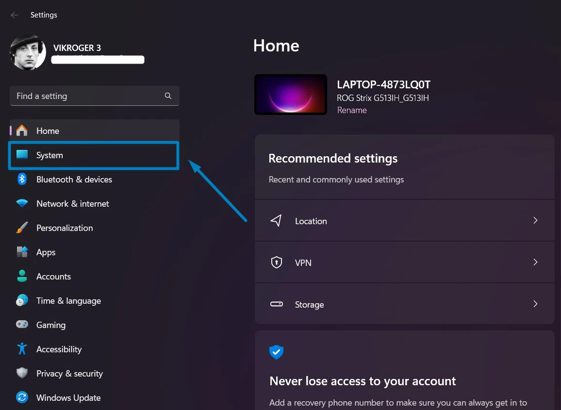The height and width of the screenshot is (410, 561).
Task: Click the VPN shield icon
Action: [276, 262]
